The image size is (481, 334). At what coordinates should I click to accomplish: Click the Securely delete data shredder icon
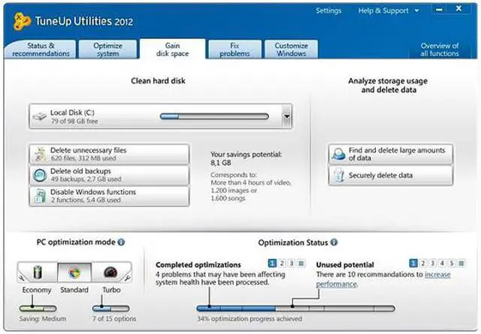tap(339, 176)
